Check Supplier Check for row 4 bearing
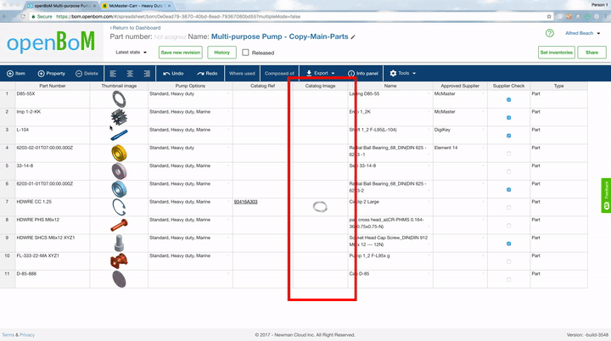Screen dimensions: 611x341 point(508,154)
